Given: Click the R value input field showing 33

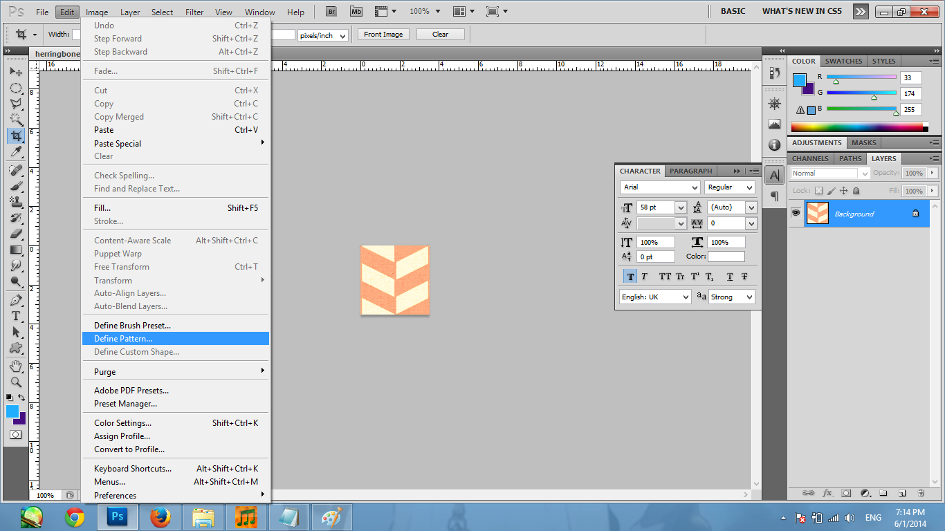Looking at the screenshot, I should [911, 78].
